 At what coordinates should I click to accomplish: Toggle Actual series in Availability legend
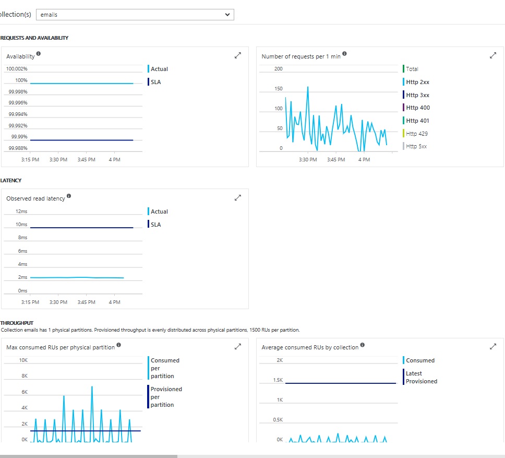point(158,68)
